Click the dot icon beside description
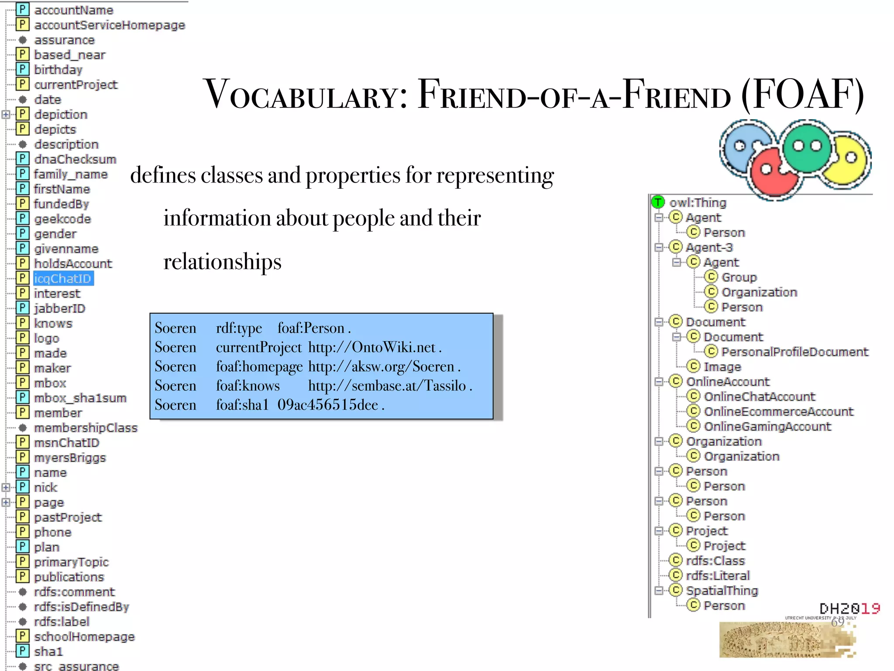This screenshot has height=671, width=894. pyautogui.click(x=23, y=144)
